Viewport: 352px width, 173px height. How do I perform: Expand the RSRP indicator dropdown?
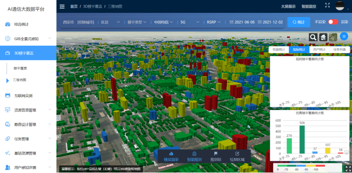point(214,22)
